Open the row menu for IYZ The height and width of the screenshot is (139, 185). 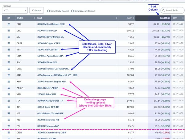click(9, 126)
